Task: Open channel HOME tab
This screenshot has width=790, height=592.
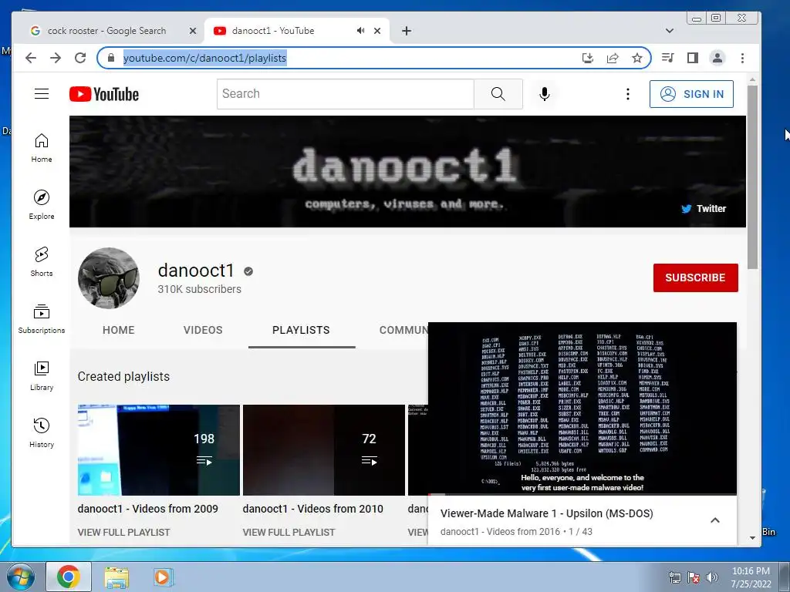Action: pyautogui.click(x=118, y=330)
